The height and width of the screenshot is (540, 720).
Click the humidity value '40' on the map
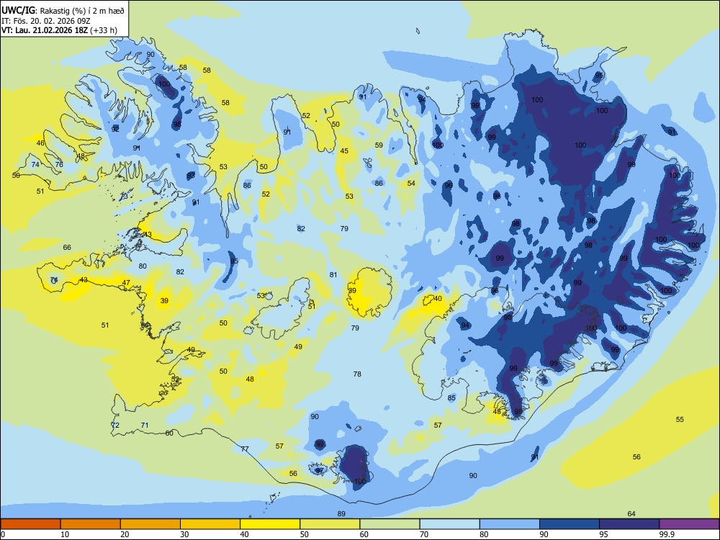(438, 299)
